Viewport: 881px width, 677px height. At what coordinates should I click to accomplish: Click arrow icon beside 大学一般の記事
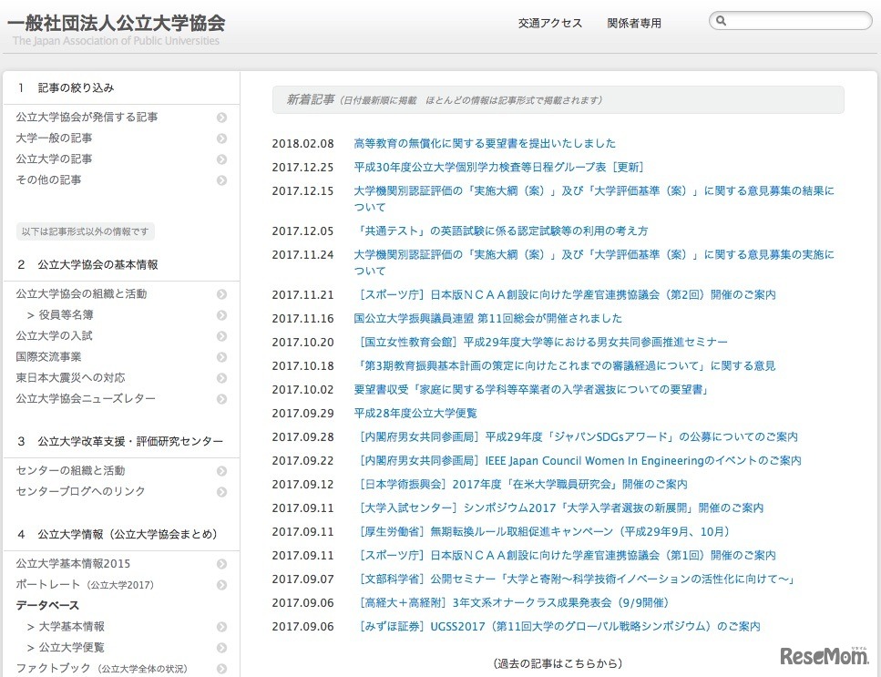222,138
